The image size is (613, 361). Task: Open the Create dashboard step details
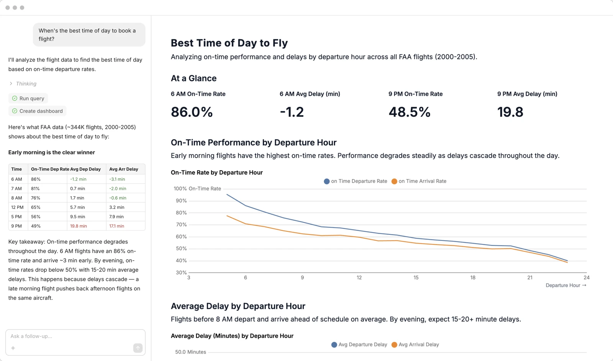point(41,111)
